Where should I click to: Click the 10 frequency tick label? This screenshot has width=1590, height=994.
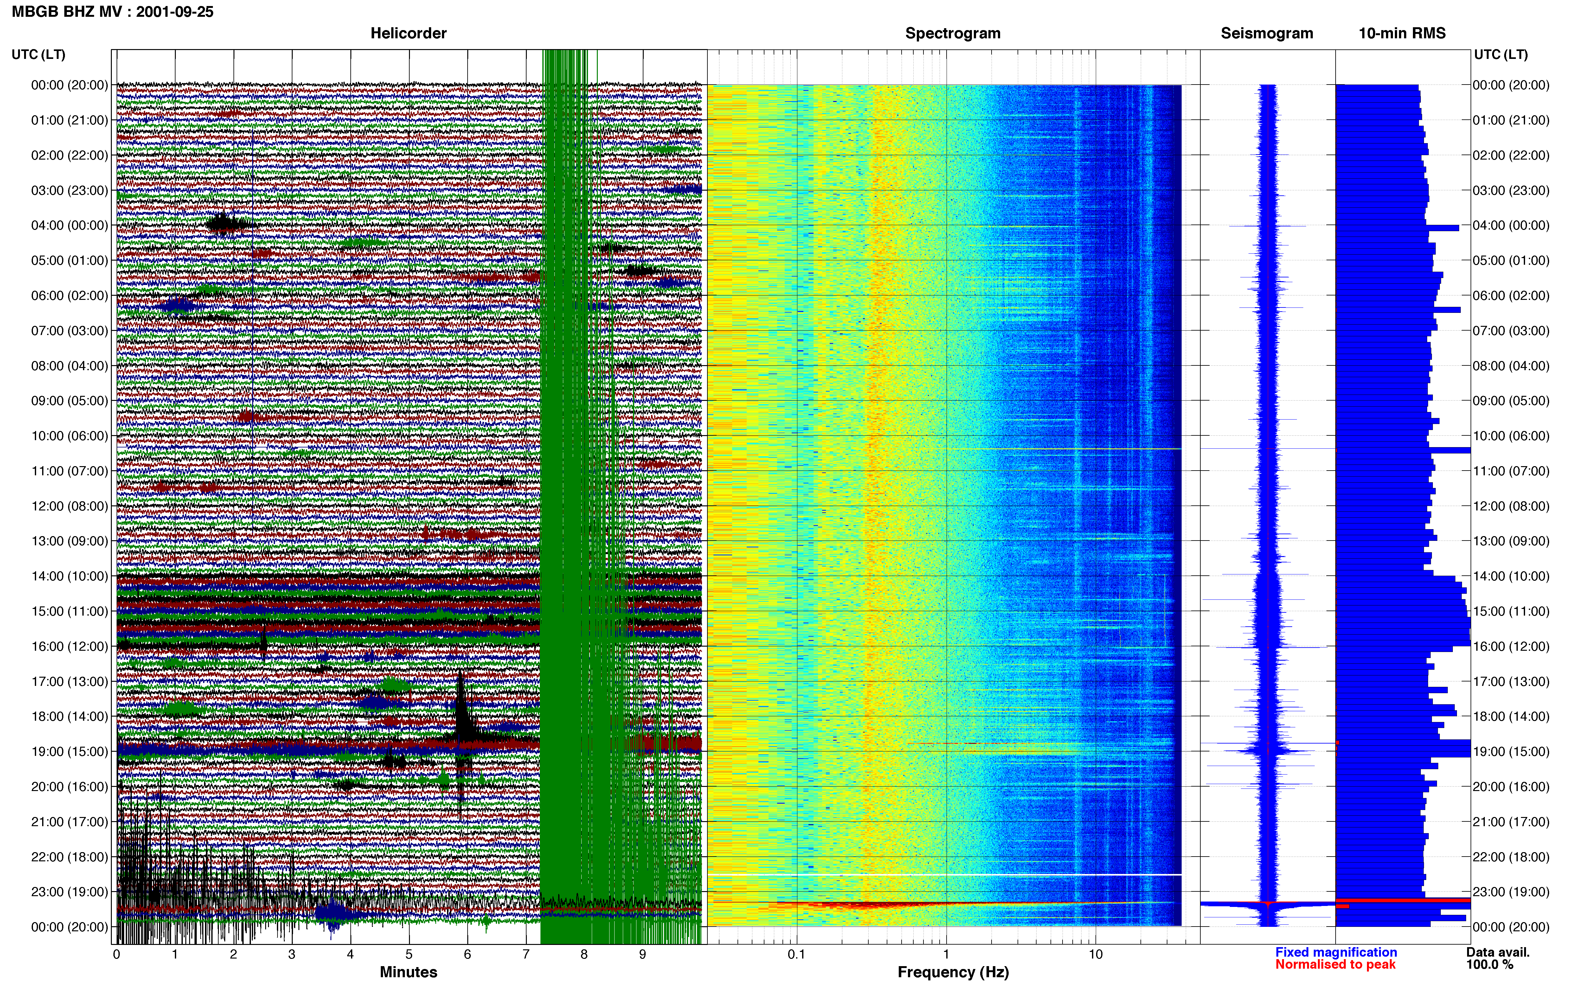pos(1095,954)
